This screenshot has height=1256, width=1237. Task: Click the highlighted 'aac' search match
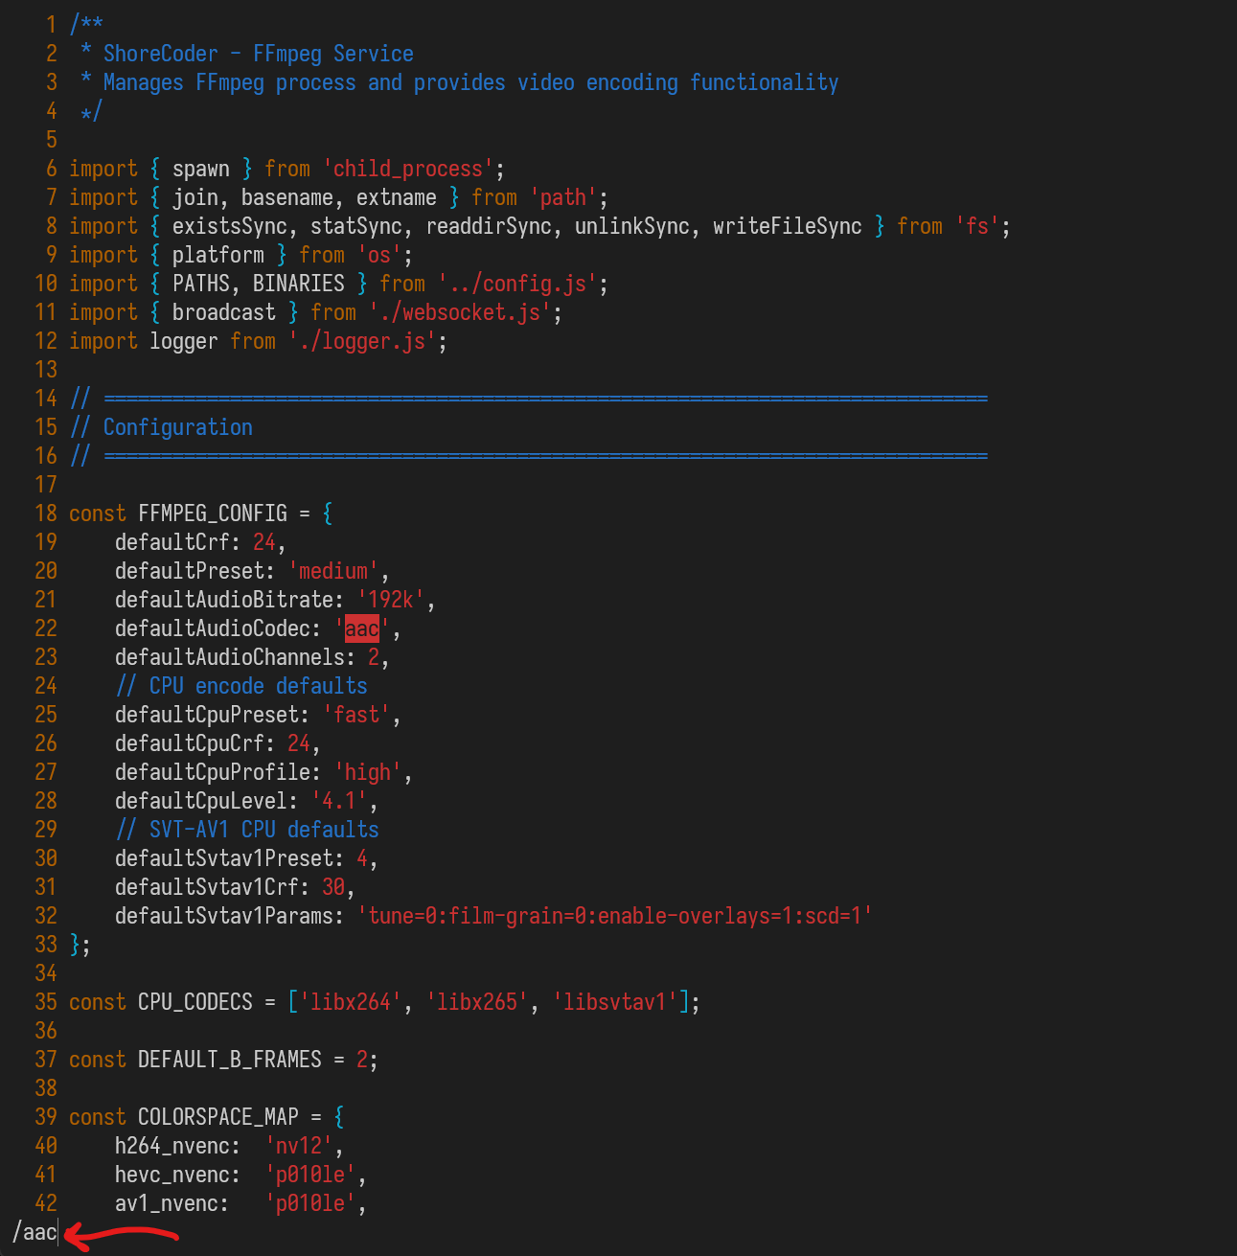click(362, 628)
